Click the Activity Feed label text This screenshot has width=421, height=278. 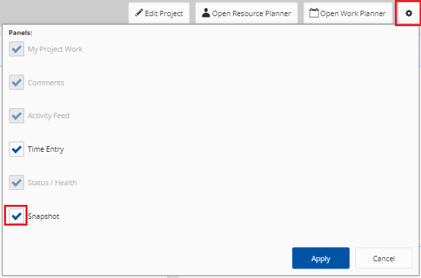[x=48, y=115]
